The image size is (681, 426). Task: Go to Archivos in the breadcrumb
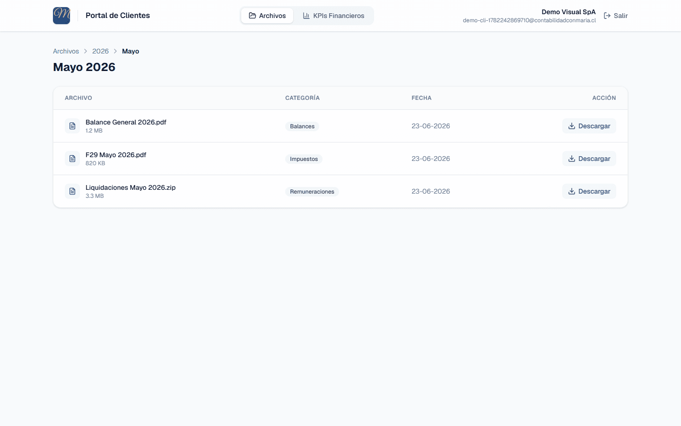[66, 51]
